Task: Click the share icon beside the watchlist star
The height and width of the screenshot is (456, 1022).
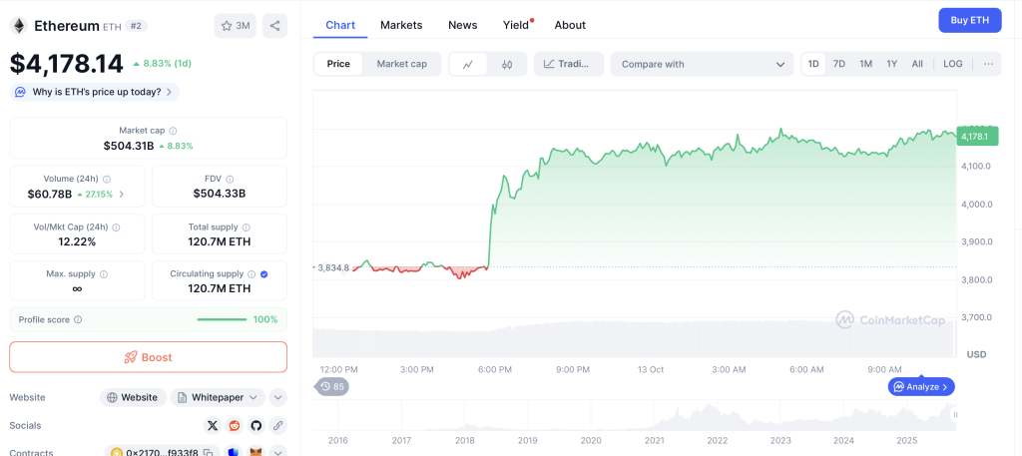Action: (x=274, y=26)
